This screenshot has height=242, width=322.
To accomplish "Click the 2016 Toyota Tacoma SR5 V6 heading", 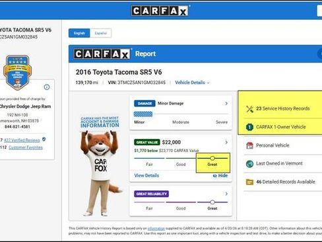I will pos(119,72).
